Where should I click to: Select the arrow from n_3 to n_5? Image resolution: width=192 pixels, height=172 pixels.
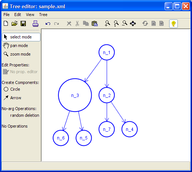80,121
